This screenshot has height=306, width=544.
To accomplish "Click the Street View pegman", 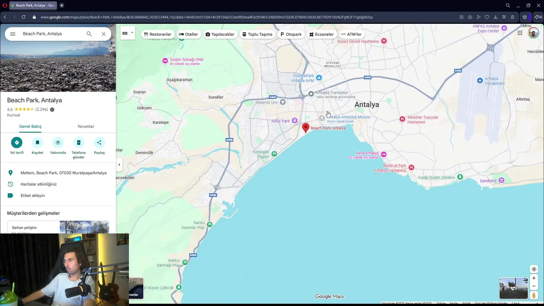I will (x=534, y=295).
